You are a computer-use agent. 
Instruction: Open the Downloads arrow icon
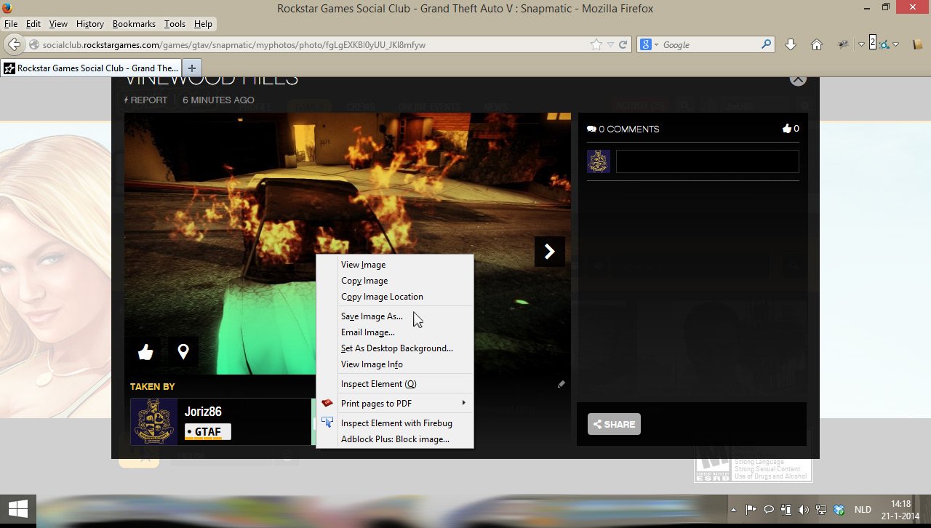(791, 44)
